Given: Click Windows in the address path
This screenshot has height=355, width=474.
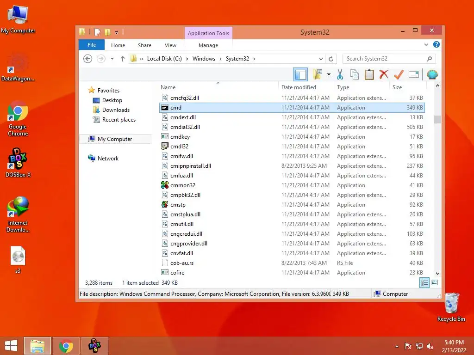Looking at the screenshot, I should (204, 59).
